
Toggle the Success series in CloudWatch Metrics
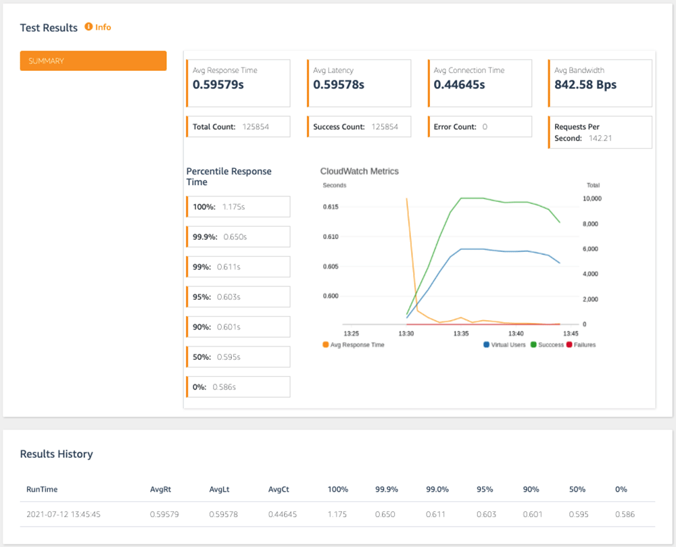(533, 344)
